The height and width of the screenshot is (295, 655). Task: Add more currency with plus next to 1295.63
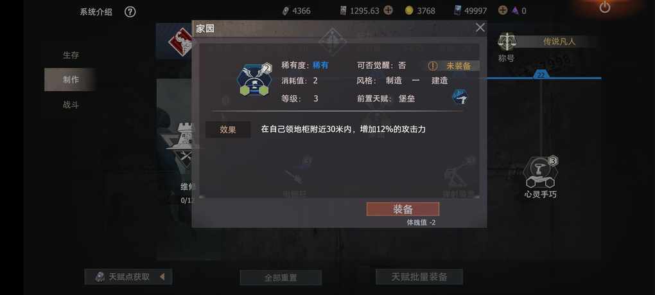(388, 10)
